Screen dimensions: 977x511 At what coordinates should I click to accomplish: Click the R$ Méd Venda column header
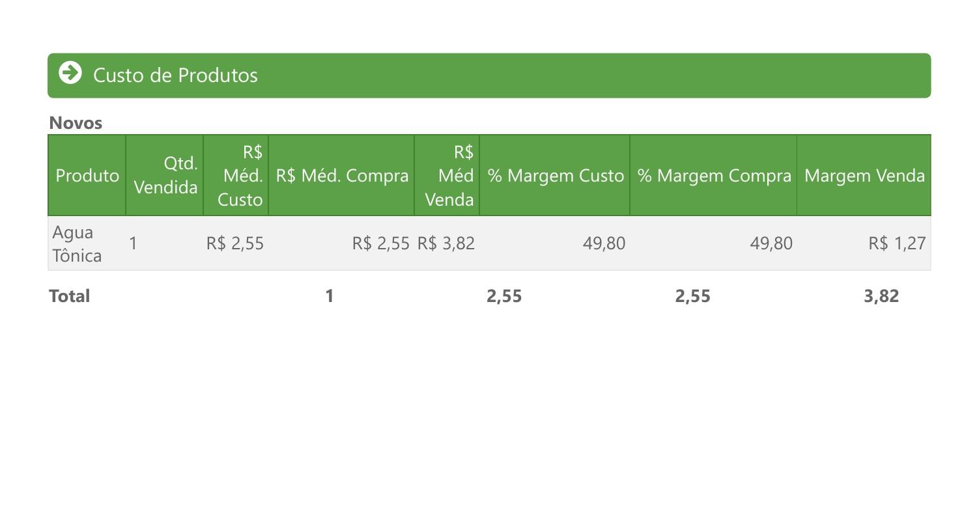[449, 176]
